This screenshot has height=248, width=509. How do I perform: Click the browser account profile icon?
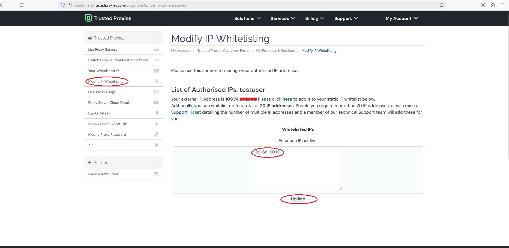[483, 5]
